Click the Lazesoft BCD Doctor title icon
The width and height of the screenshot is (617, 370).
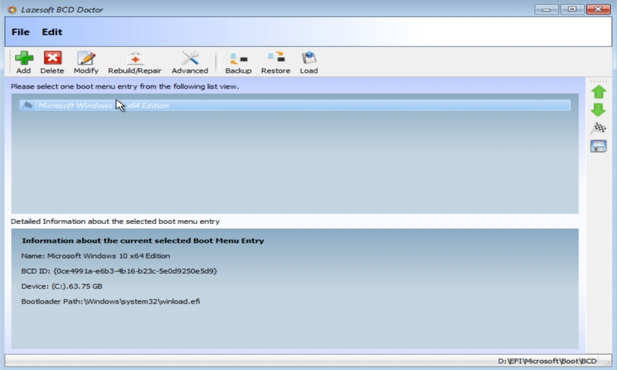pos(12,10)
